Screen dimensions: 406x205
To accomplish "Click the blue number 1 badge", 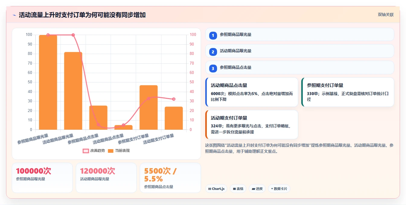I will 213,35.
